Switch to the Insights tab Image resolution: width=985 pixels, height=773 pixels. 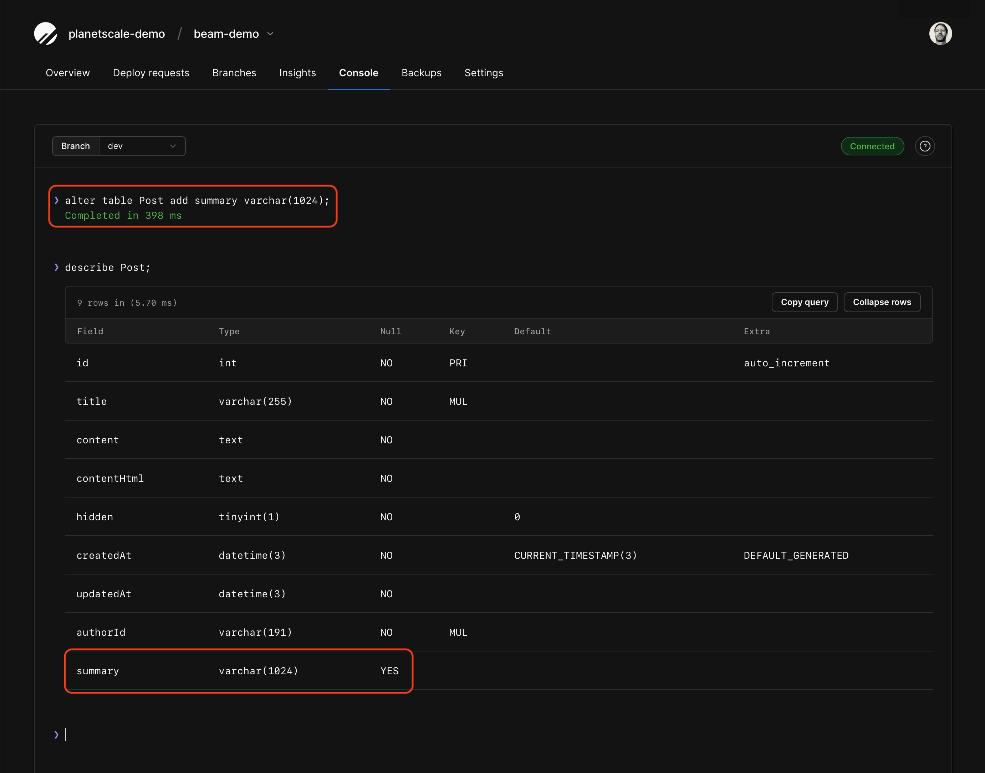click(297, 73)
